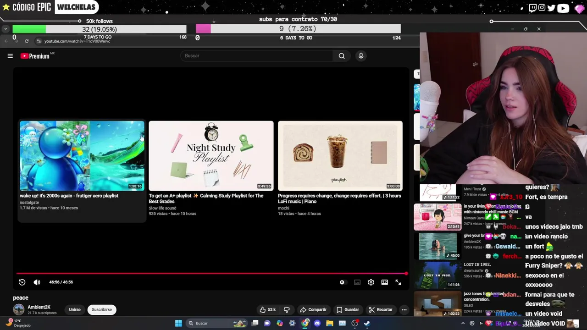The image size is (587, 330).
Task: Click the video title 'peace'
Action: (21, 298)
